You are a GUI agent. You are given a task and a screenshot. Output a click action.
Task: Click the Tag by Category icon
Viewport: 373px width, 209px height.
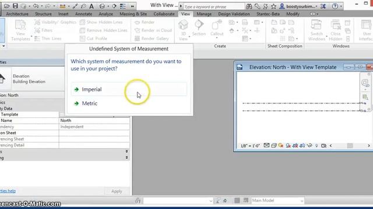(x=83, y=6)
